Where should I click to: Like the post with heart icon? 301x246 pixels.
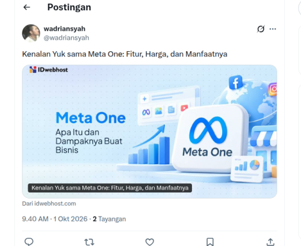click(x=150, y=242)
